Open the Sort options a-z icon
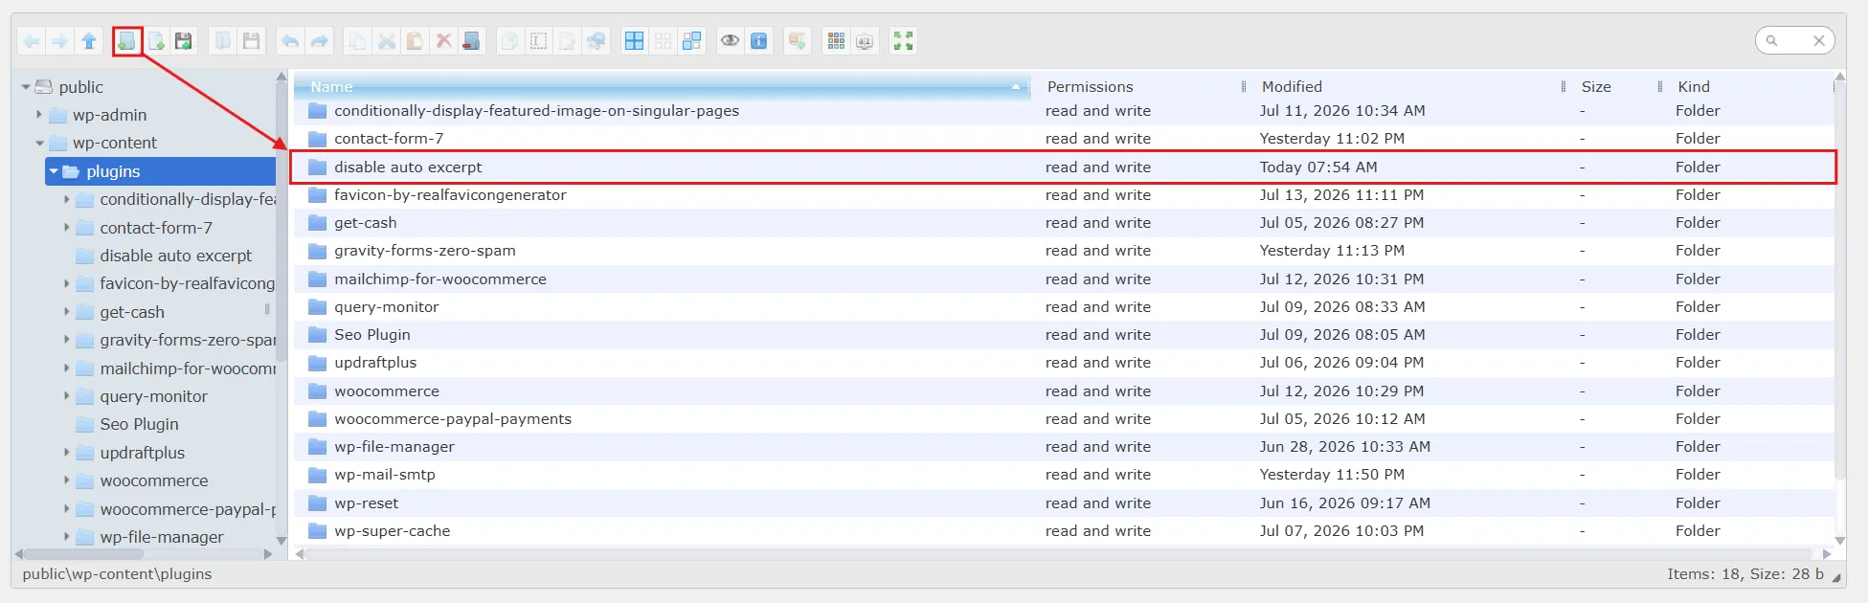Image resolution: width=1868 pixels, height=603 pixels. click(x=865, y=41)
